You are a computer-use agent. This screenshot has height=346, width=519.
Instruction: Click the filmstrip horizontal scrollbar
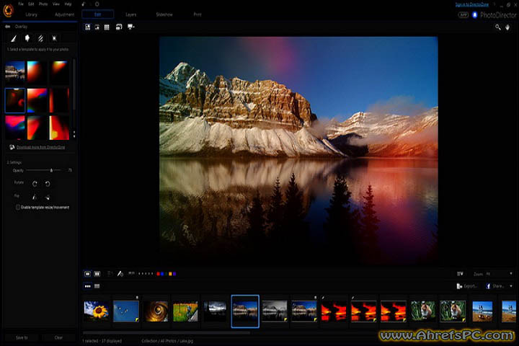pyautogui.click(x=167, y=333)
